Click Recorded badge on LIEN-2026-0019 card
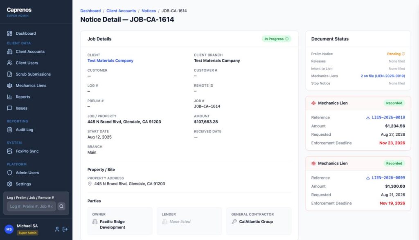 (x=394, y=103)
